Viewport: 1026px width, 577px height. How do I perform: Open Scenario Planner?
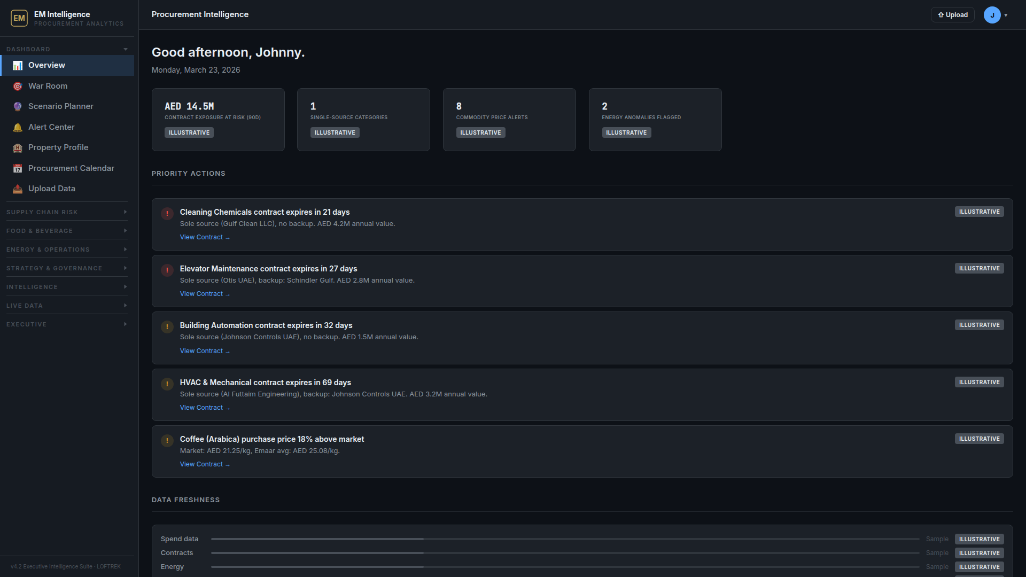click(67, 106)
